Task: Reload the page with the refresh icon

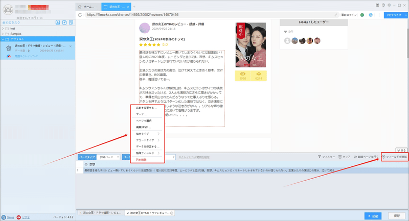Action: click(x=80, y=15)
